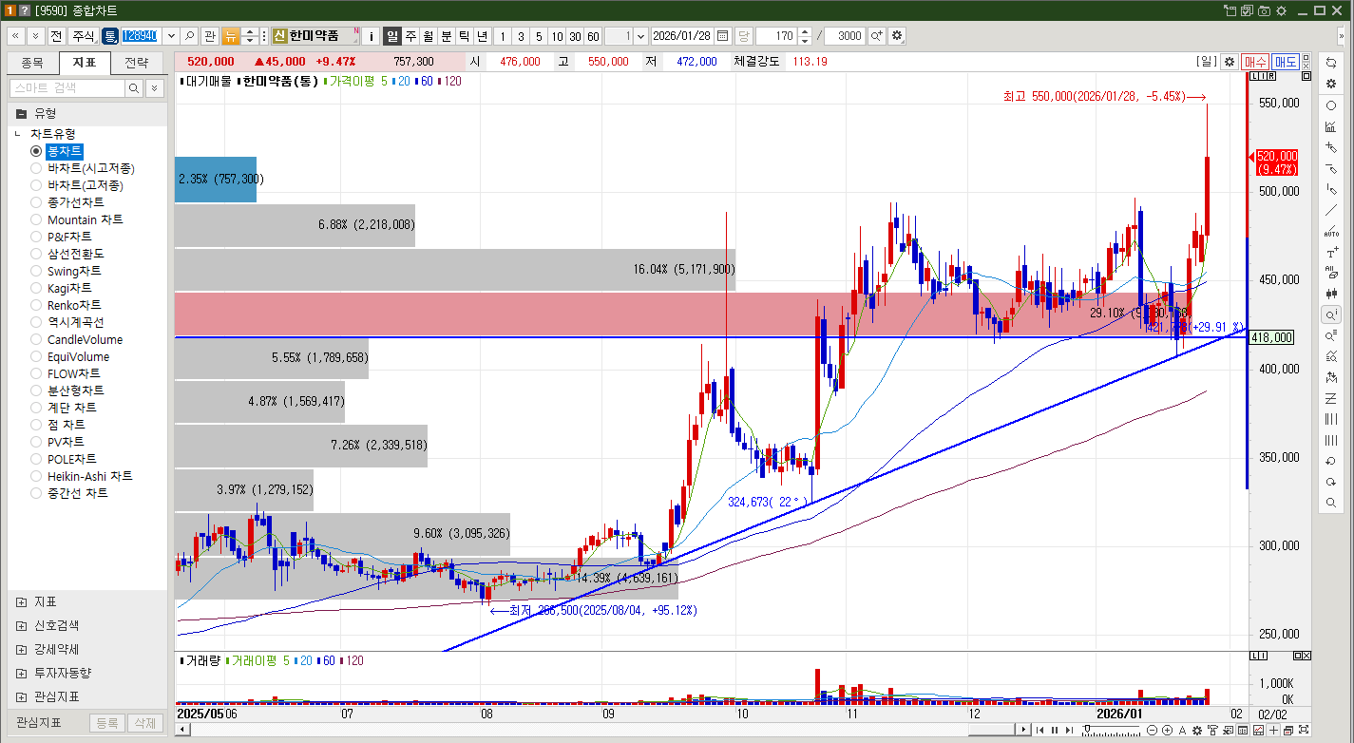Pause chart replay

[x=1053, y=730]
